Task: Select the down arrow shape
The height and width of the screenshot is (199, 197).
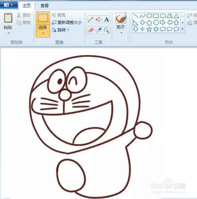Action: point(136,29)
